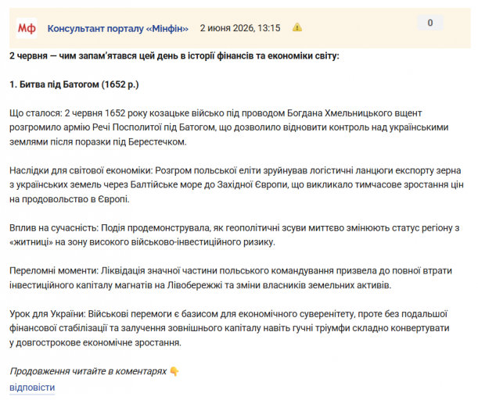Click the bold line starting 2 червня — чим запам'ятався

(x=174, y=56)
